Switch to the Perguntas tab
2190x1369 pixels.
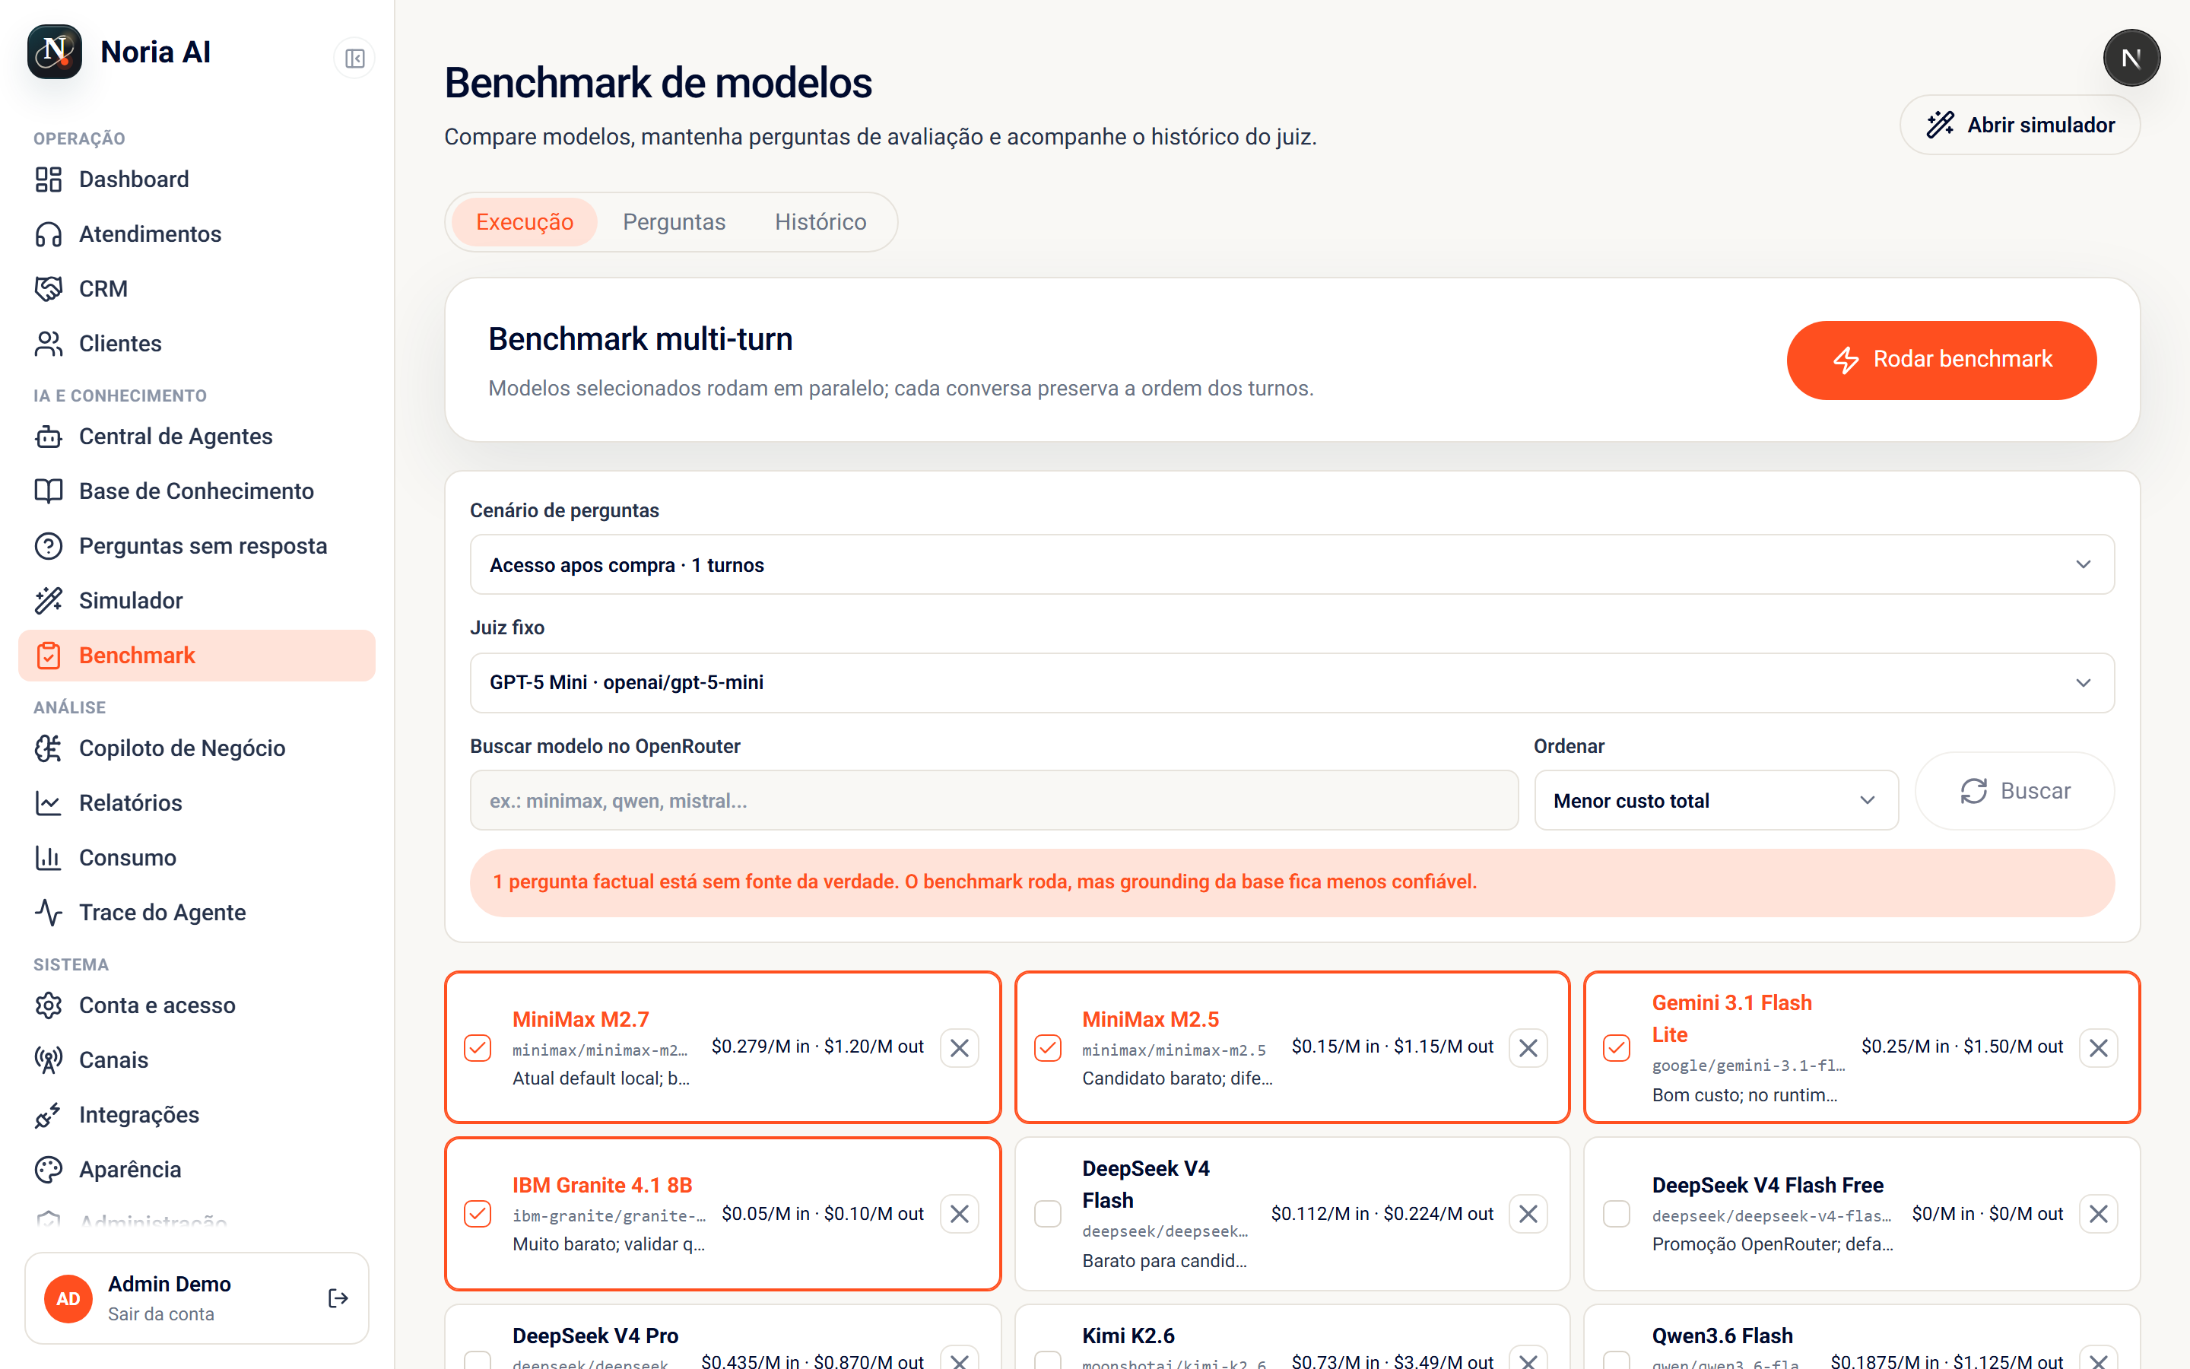[674, 222]
